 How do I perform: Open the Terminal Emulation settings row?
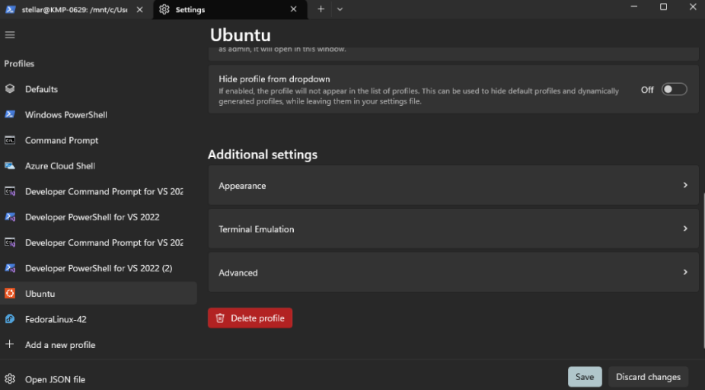[x=453, y=229]
